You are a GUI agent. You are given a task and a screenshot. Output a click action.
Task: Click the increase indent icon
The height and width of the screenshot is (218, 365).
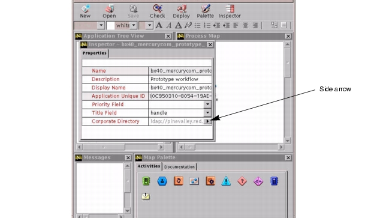tap(226, 25)
